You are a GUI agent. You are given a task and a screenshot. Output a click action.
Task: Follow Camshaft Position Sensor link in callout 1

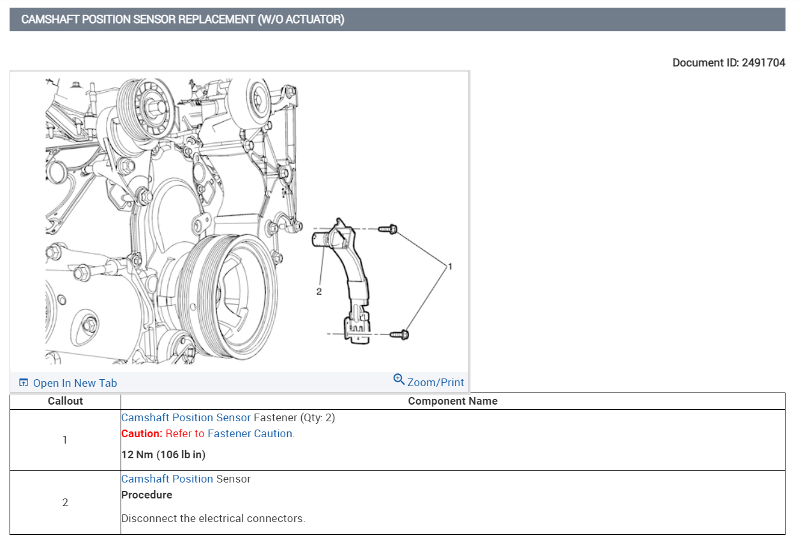(x=186, y=417)
